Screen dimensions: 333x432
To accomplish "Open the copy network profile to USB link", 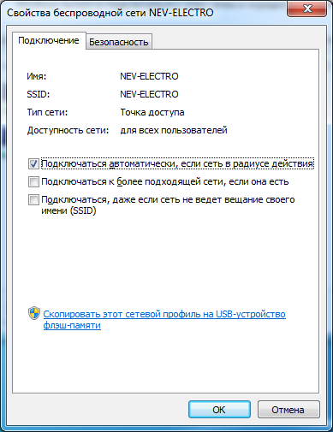I will [164, 320].
